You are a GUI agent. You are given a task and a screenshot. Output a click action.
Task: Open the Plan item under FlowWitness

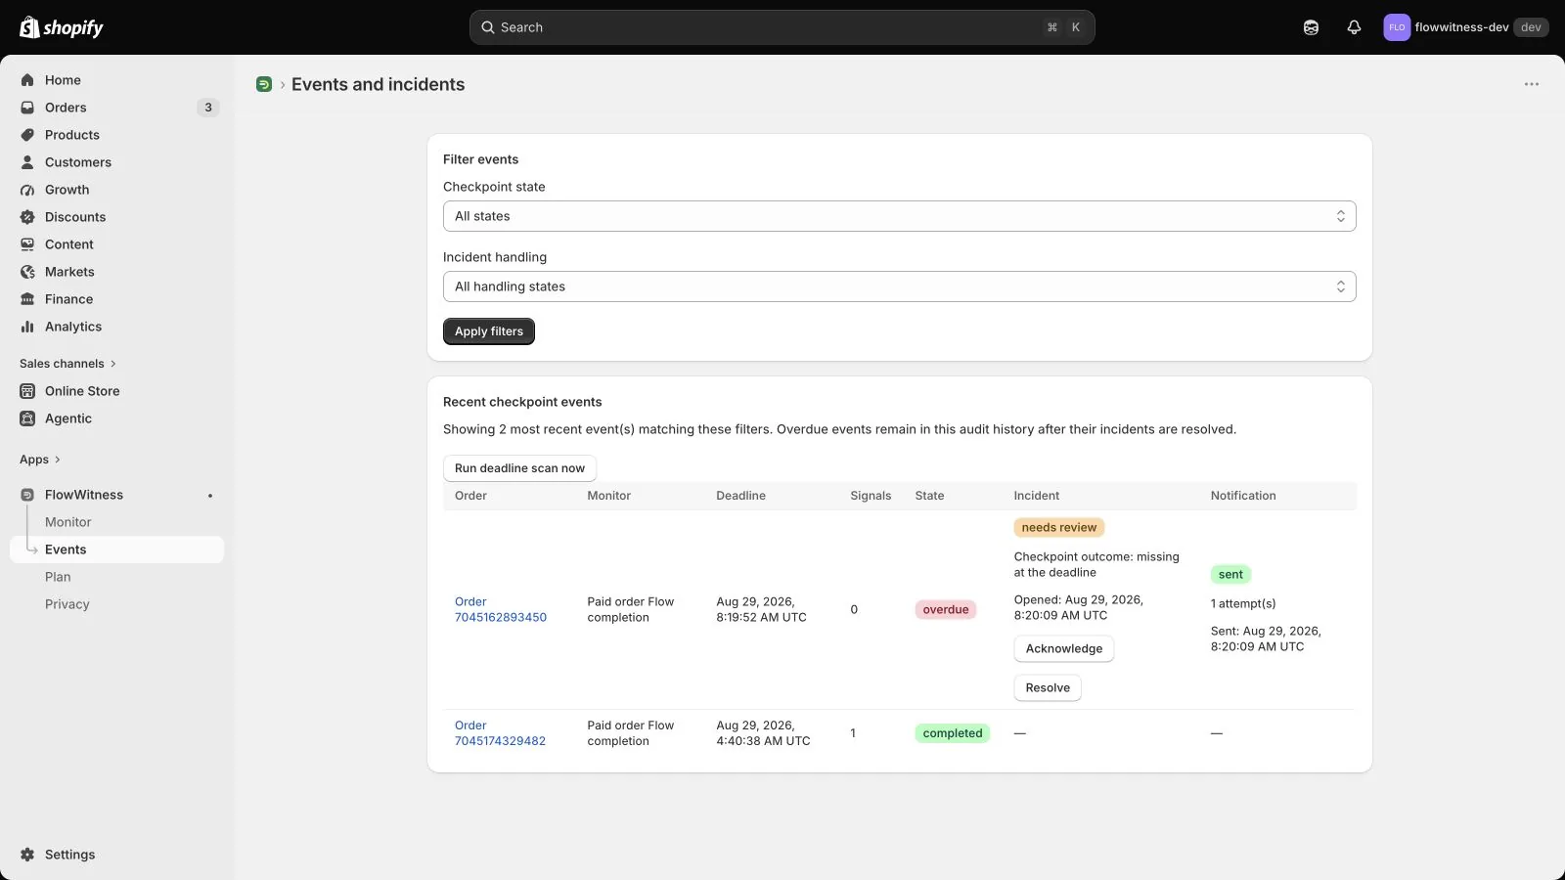[58, 577]
